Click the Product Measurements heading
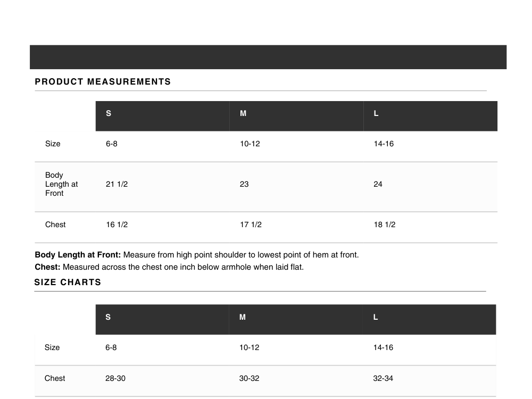Screen dimensions: 532x399 coord(103,82)
